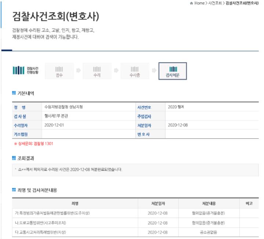Click the 비고 column header

pyautogui.click(x=249, y=203)
